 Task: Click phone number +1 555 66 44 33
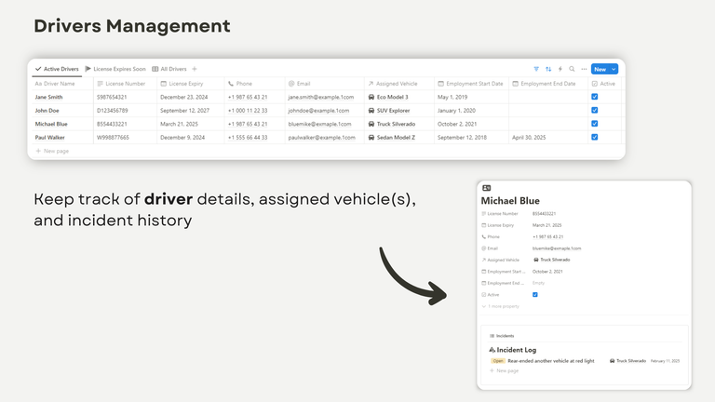point(248,137)
